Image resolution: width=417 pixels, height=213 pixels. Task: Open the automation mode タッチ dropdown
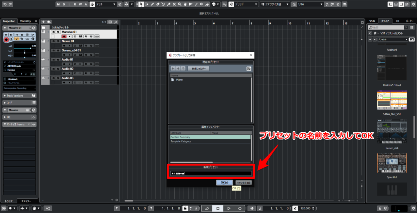pos(106,4)
